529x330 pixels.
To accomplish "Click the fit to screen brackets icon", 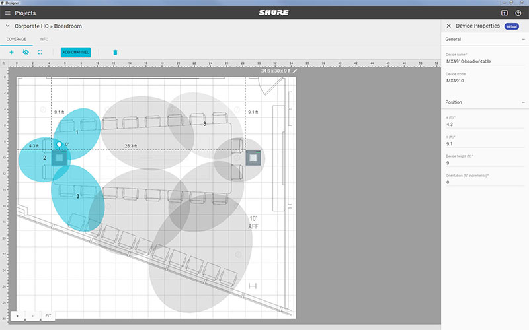I will tap(40, 52).
